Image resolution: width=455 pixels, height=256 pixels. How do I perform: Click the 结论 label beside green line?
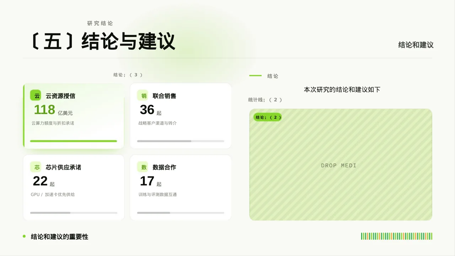coord(273,76)
